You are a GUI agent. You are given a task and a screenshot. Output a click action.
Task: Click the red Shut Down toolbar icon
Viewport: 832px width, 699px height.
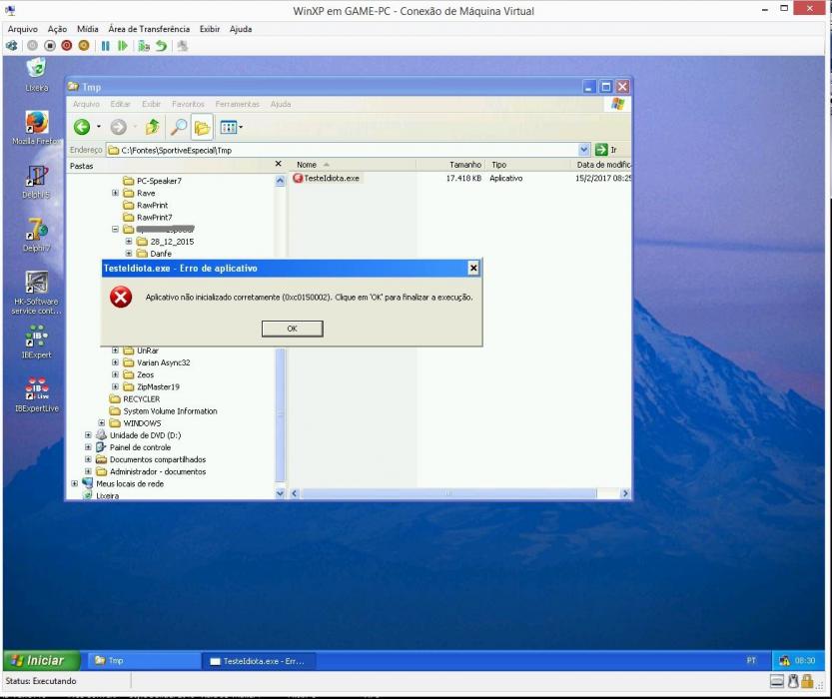(x=66, y=46)
